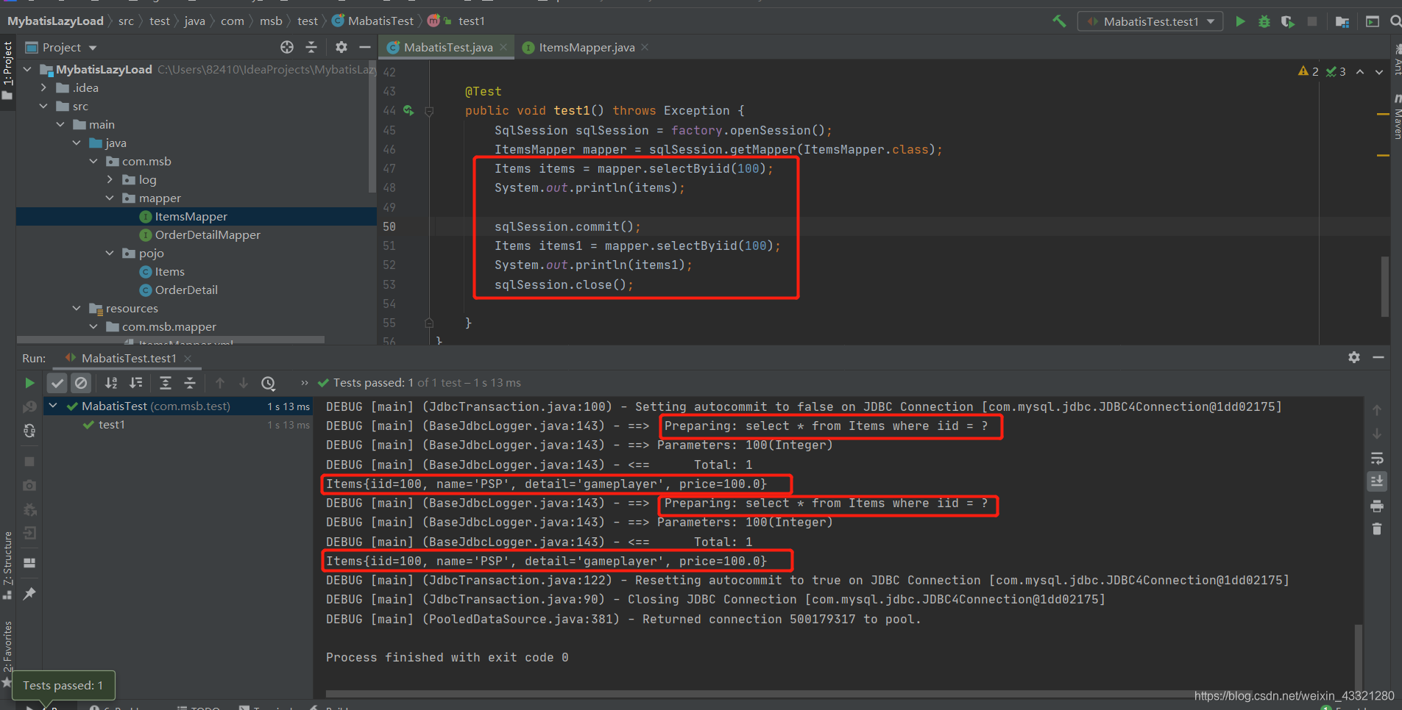Expand all test results
This screenshot has height=710, width=1402.
coord(166,383)
